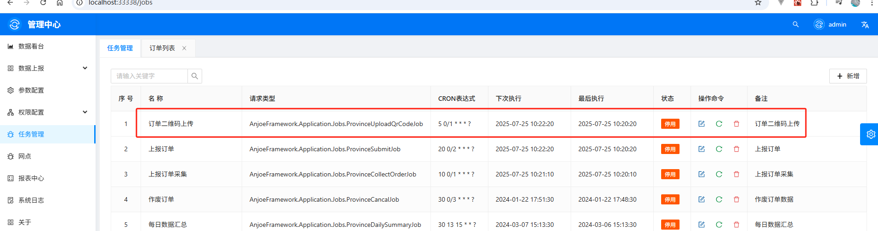Open 参数配置 in the sidebar

(31, 90)
